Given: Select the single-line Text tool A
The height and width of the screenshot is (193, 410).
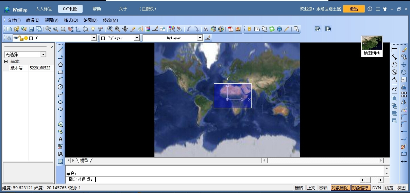Looking at the screenshot, I should [x=61, y=139].
